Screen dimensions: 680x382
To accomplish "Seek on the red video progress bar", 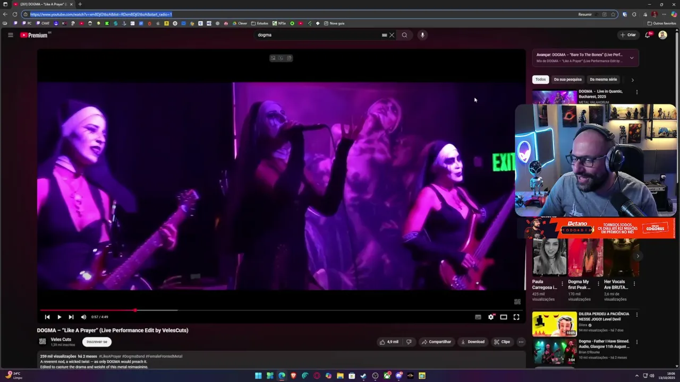I will click(x=282, y=310).
